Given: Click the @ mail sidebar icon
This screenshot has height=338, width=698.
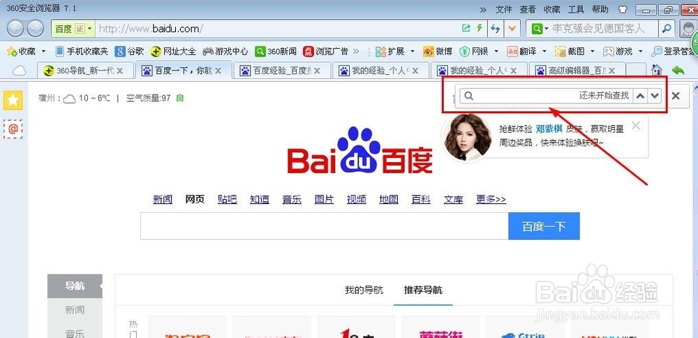Looking at the screenshot, I should coord(13,129).
